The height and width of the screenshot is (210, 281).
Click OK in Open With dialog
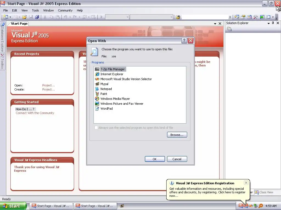(155, 159)
